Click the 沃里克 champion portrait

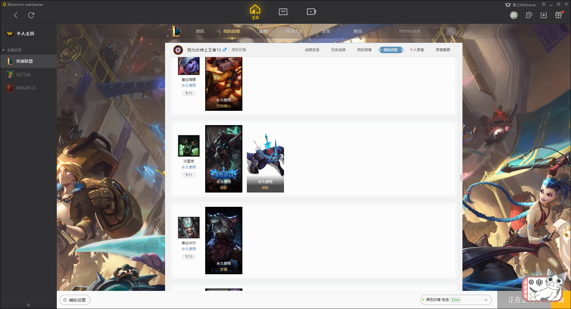(x=189, y=146)
